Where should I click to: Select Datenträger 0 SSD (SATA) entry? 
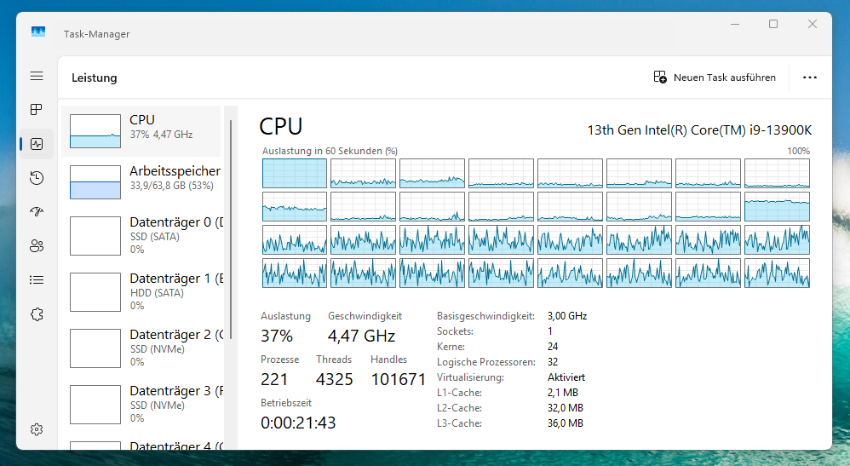tap(141, 235)
